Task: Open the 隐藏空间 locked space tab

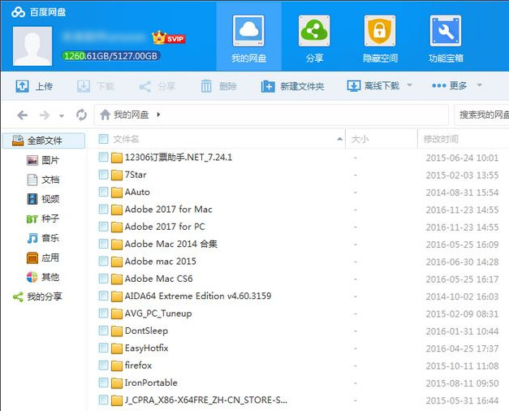Action: click(x=380, y=37)
